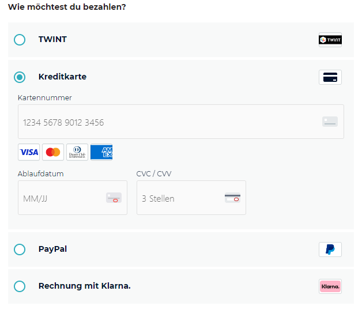Click the TWINT logo icon
The image size is (362, 310).
[330, 40]
